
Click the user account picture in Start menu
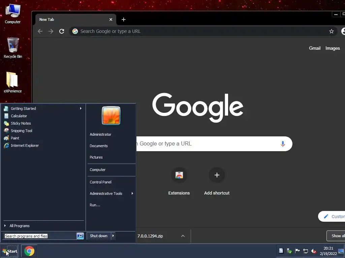click(x=111, y=116)
